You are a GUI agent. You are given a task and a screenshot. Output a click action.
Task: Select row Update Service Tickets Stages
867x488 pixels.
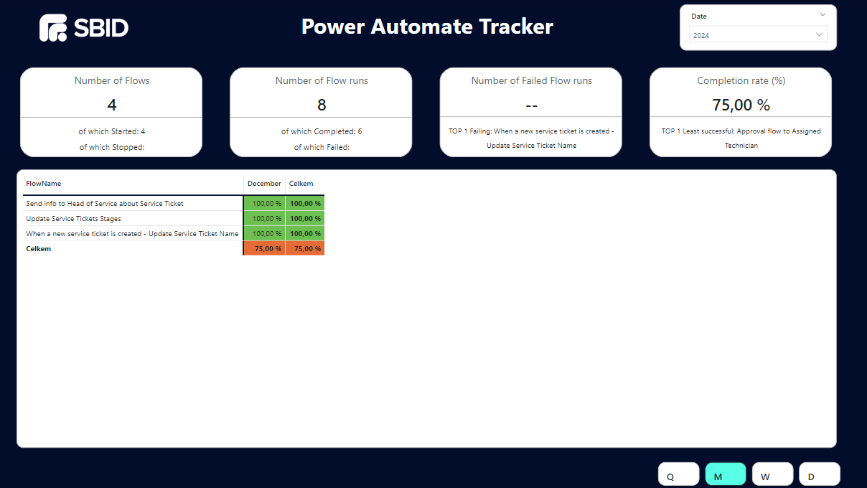coord(73,219)
